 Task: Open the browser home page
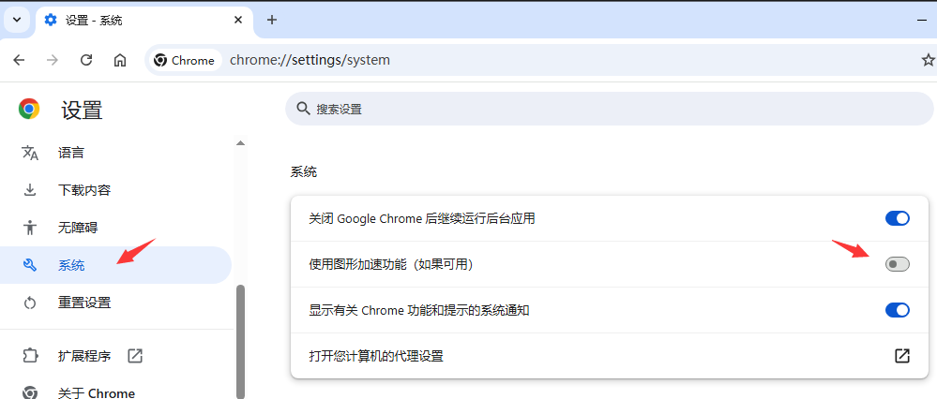point(120,60)
